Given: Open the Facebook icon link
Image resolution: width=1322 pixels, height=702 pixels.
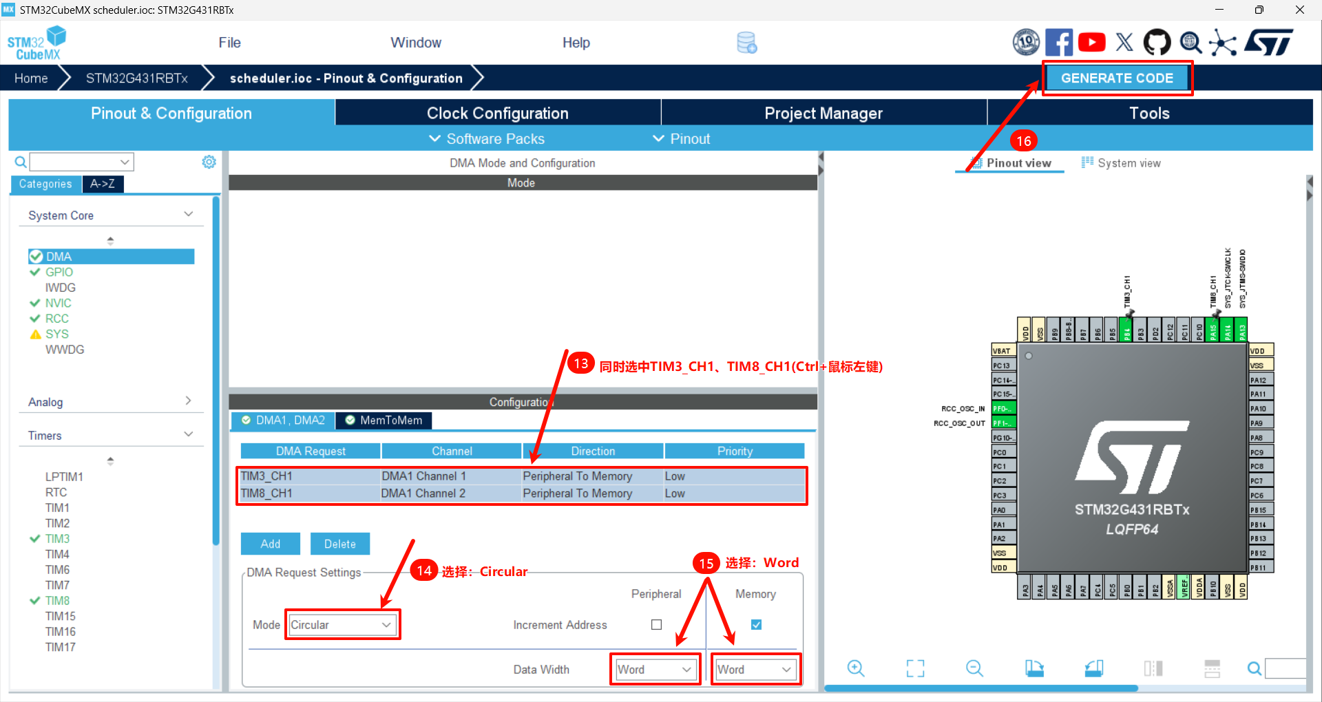Looking at the screenshot, I should pyautogui.click(x=1059, y=42).
